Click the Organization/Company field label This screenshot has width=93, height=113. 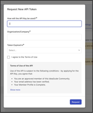[x=19, y=32]
